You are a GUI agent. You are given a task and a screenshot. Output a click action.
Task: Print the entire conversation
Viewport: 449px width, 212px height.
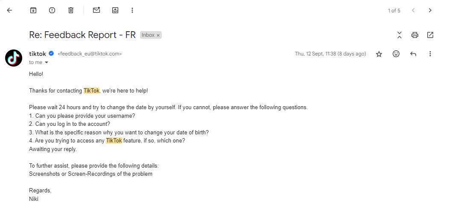point(414,35)
